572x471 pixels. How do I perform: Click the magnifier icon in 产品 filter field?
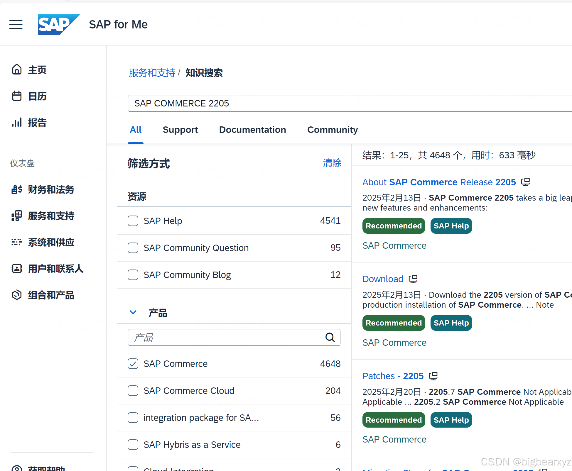coord(330,337)
